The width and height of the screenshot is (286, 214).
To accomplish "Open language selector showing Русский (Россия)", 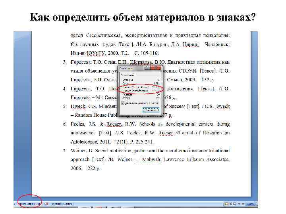I will [x=62, y=204].
